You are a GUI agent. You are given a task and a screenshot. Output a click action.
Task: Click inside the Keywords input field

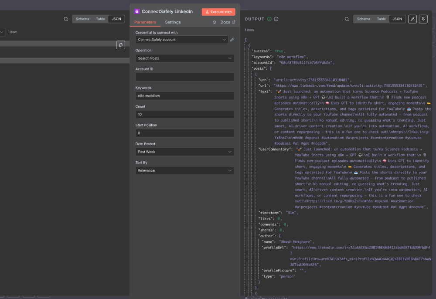tap(184, 95)
